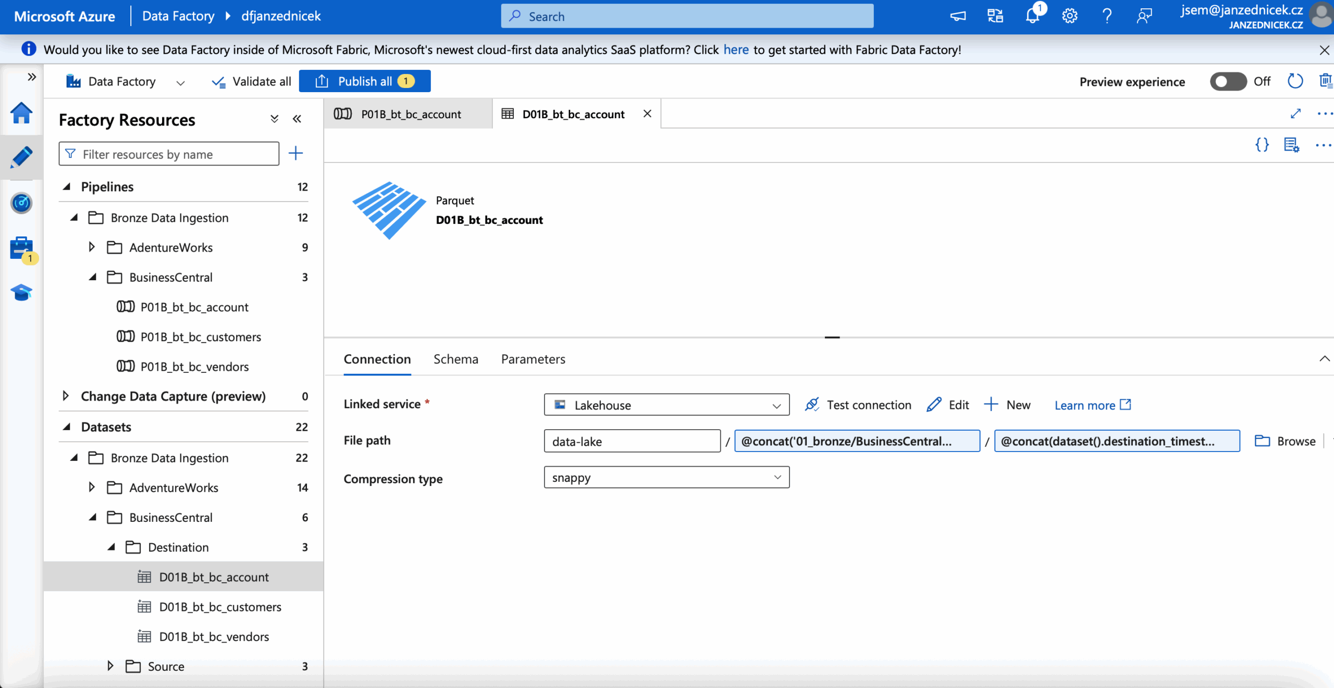
Task: Open the Compression type snappy dropdown
Action: pos(666,478)
